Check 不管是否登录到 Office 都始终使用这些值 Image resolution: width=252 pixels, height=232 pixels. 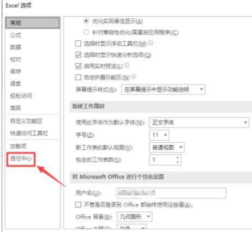(78, 205)
